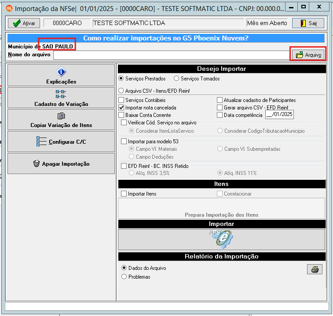Click the Mês em Aberto status text
333x316 pixels.
[x=267, y=23]
